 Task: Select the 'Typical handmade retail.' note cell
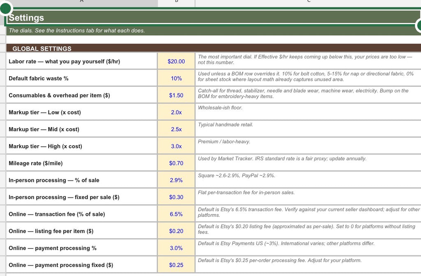click(x=308, y=129)
